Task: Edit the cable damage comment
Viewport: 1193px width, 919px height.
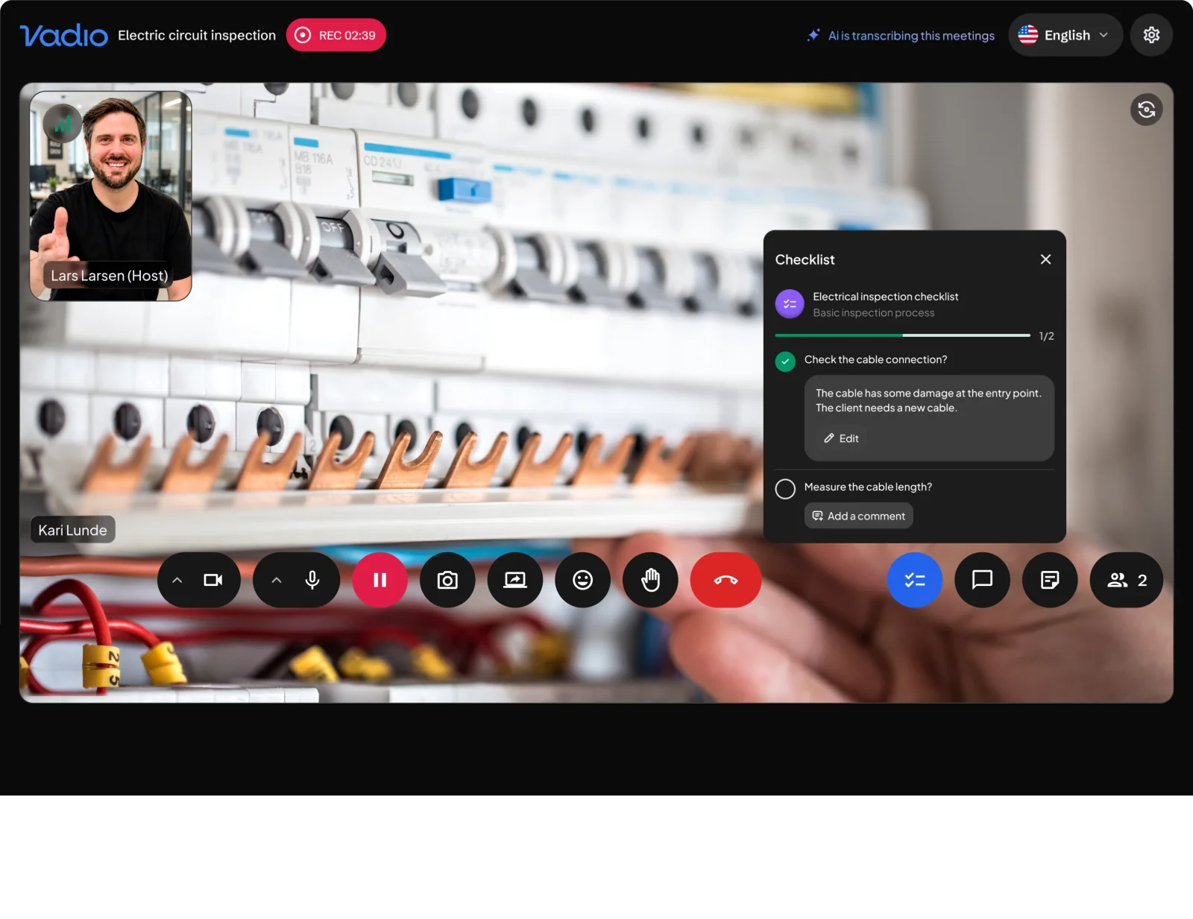Action: [x=841, y=438]
